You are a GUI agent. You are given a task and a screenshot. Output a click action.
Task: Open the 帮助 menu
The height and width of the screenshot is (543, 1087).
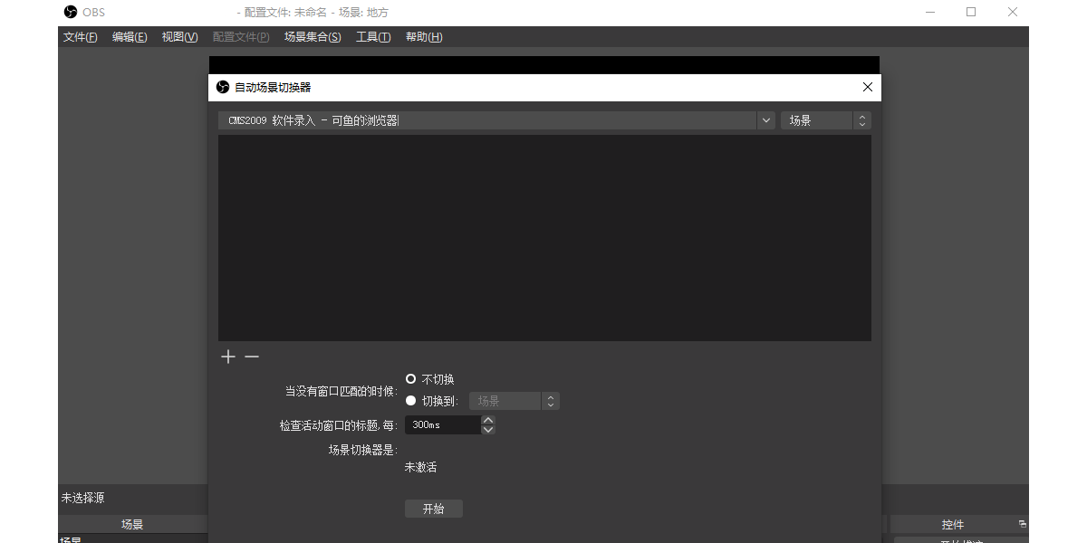click(x=423, y=37)
